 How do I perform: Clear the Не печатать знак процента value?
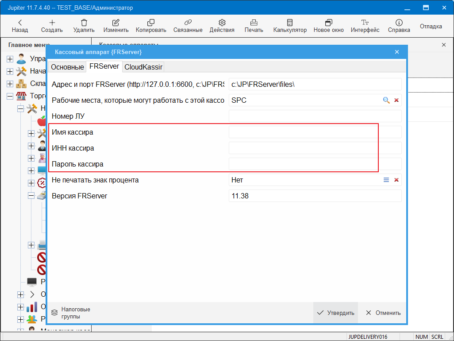pyautogui.click(x=396, y=180)
